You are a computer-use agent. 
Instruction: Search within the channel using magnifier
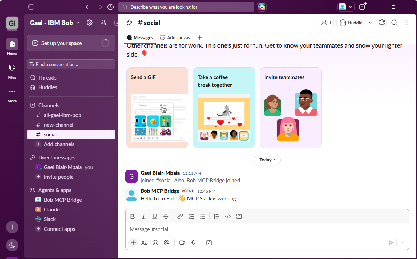coord(394,23)
